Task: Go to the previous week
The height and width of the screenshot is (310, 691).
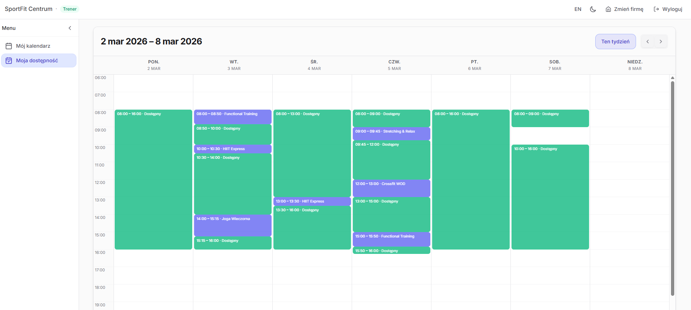Action: click(647, 42)
